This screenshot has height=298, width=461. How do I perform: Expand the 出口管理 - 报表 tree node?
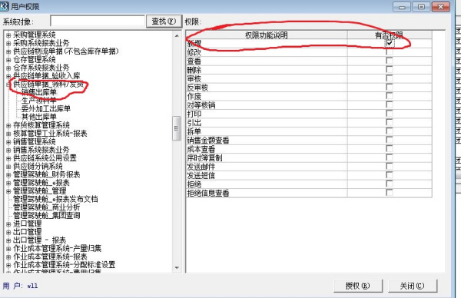click(x=8, y=240)
